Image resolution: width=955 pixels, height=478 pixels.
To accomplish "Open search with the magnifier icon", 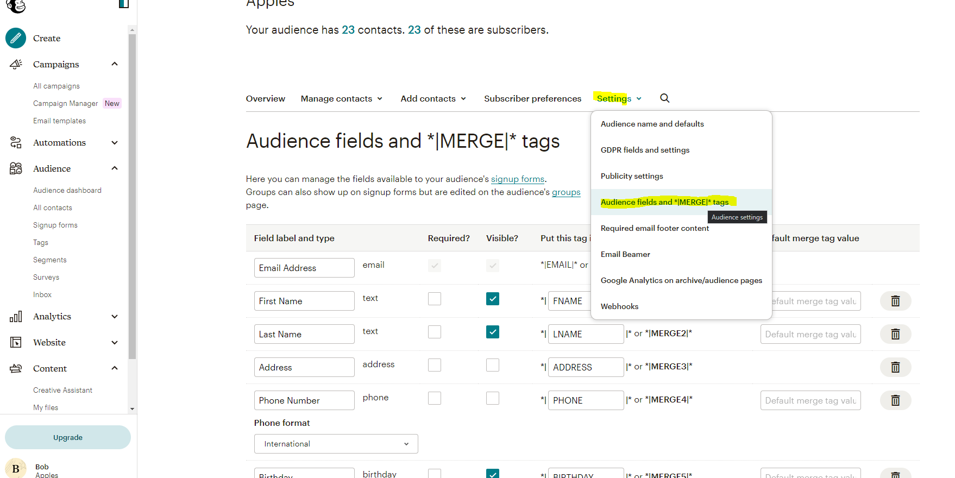I will coord(664,98).
